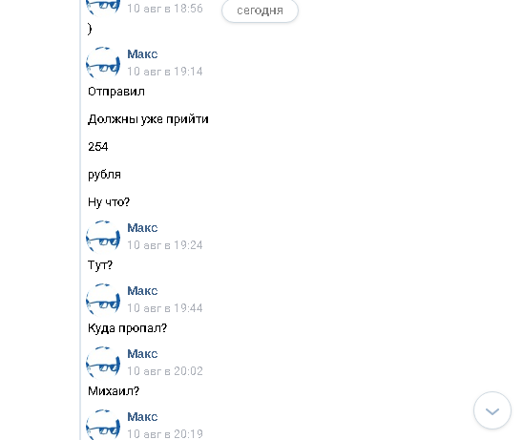Select the message 254
This screenshot has width=523, height=440.
coord(98,147)
